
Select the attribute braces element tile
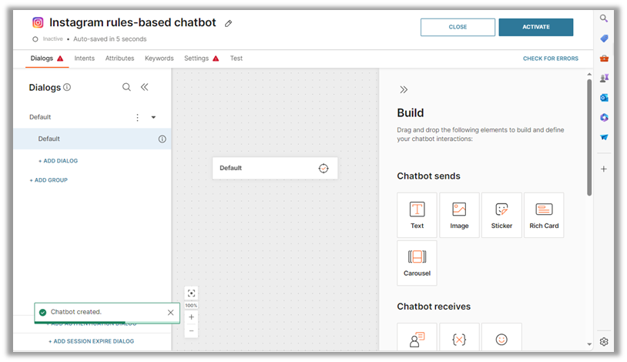(459, 338)
